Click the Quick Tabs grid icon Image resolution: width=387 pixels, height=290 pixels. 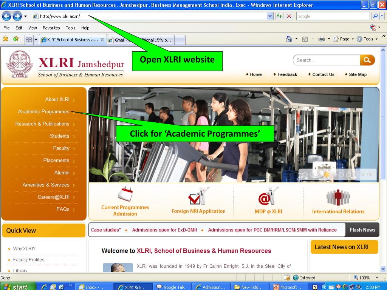click(x=29, y=40)
